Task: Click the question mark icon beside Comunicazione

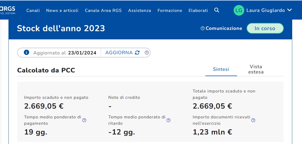Action: 203,28
